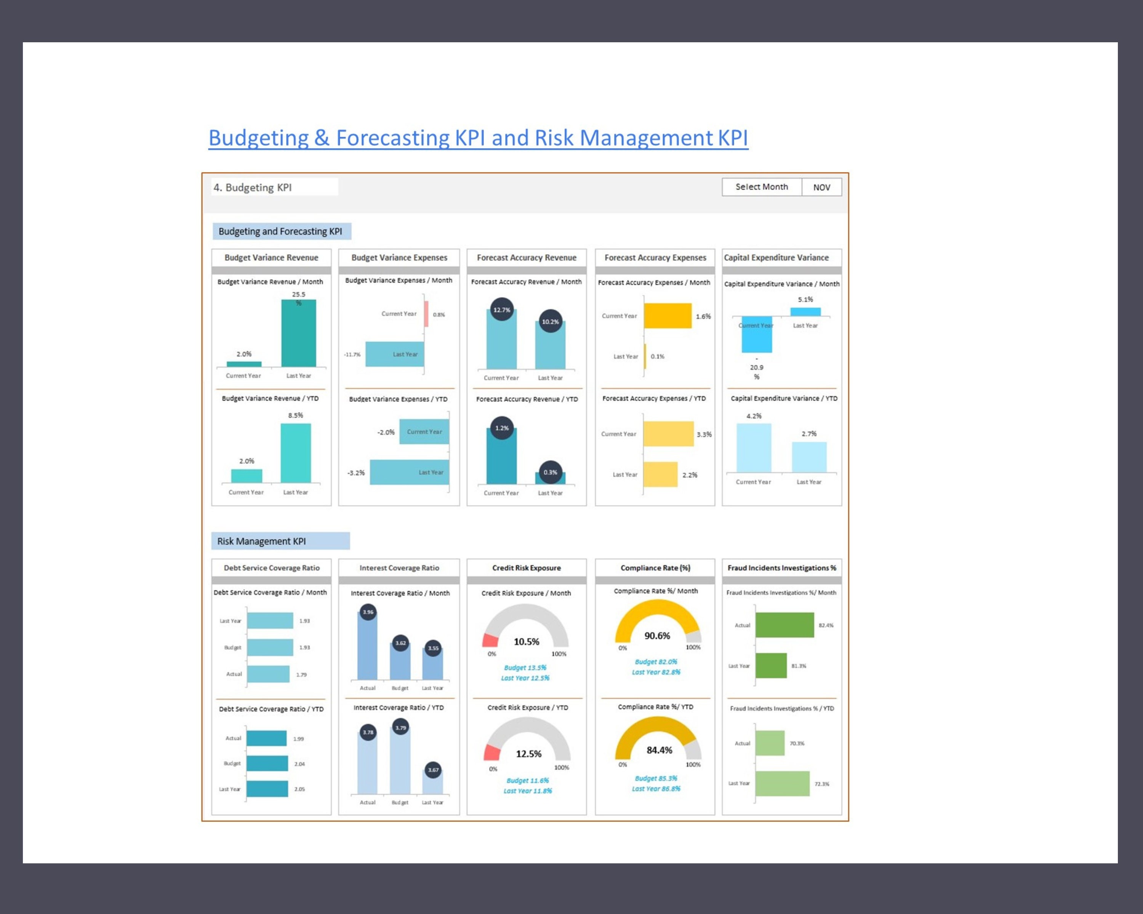Click the 90.6% compliance rate gauge
The image size is (1143, 914).
pos(658,621)
